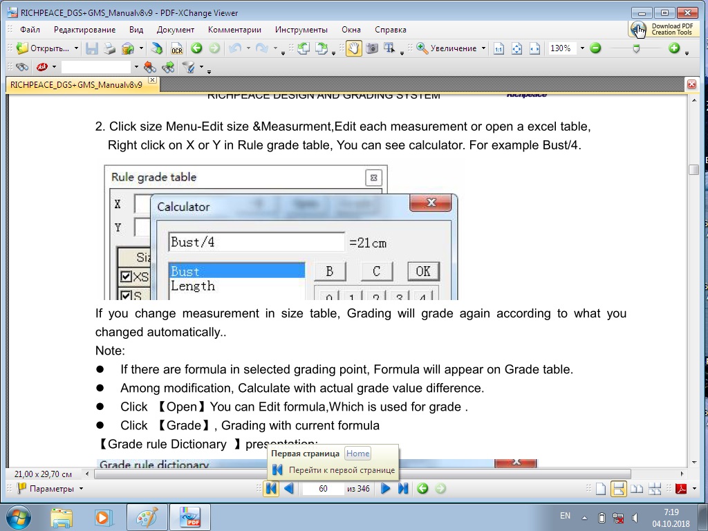
Task: Select continuous page layout icon
Action: point(618,489)
